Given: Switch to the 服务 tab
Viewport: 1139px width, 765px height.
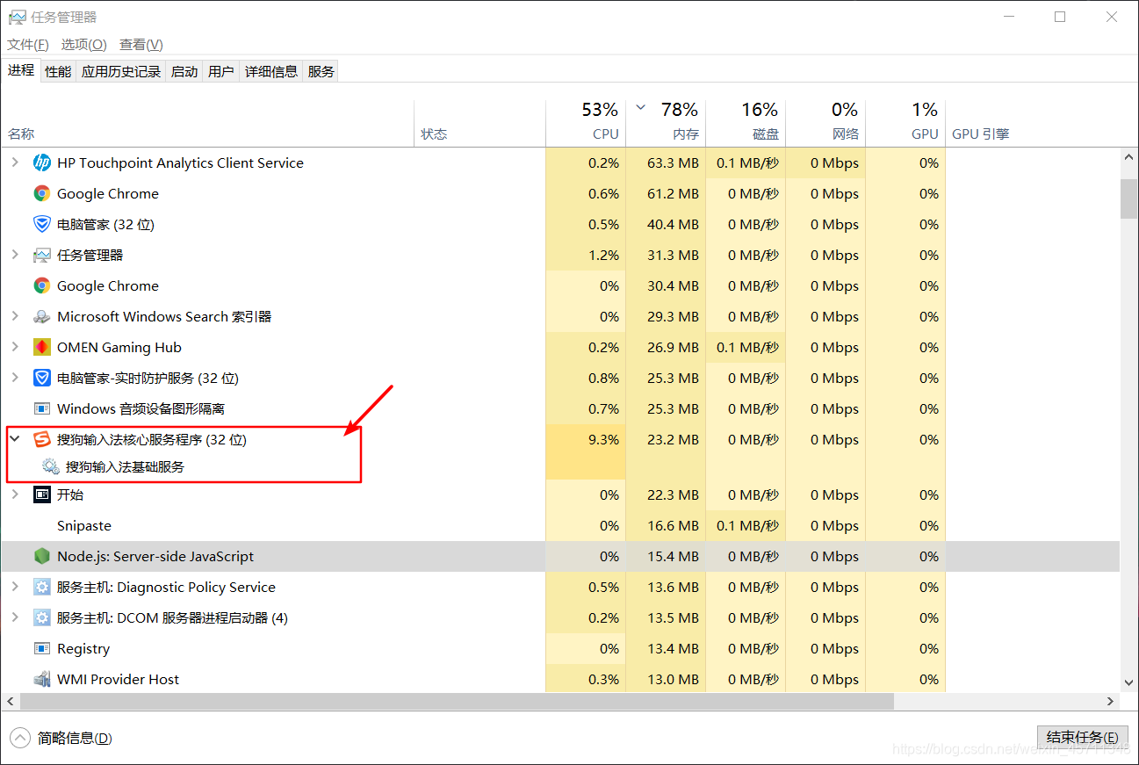Looking at the screenshot, I should (x=321, y=71).
